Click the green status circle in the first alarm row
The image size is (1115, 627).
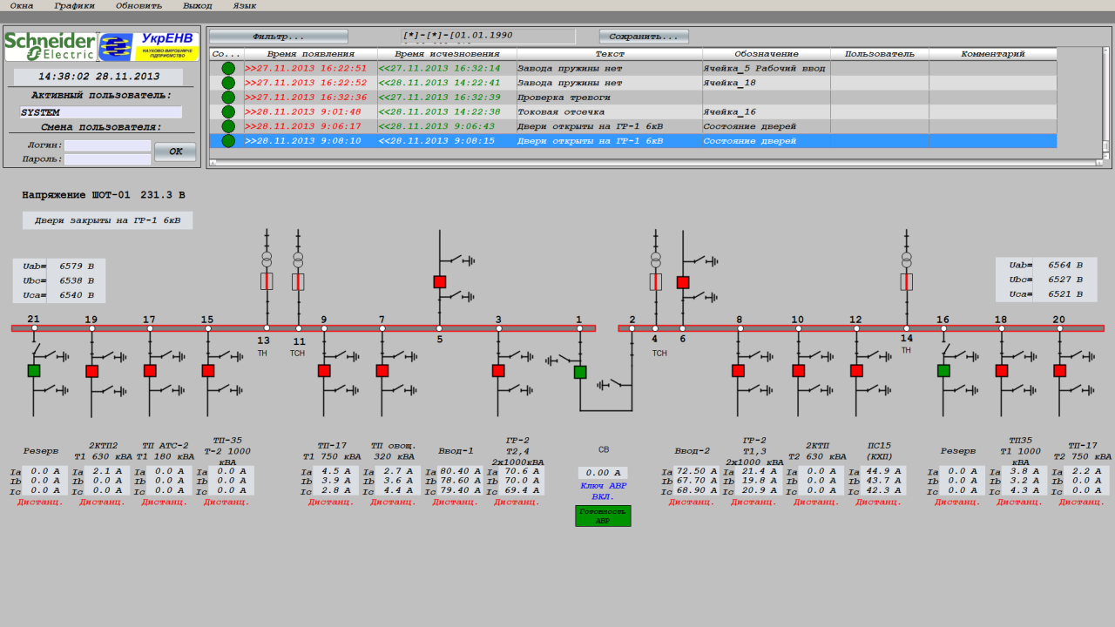pyautogui.click(x=228, y=68)
